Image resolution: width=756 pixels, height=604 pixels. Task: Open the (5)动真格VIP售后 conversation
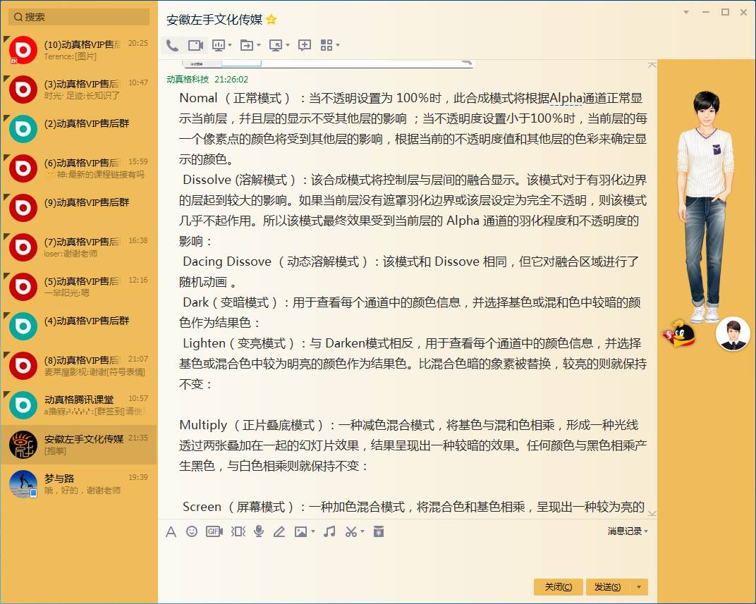tap(79, 287)
